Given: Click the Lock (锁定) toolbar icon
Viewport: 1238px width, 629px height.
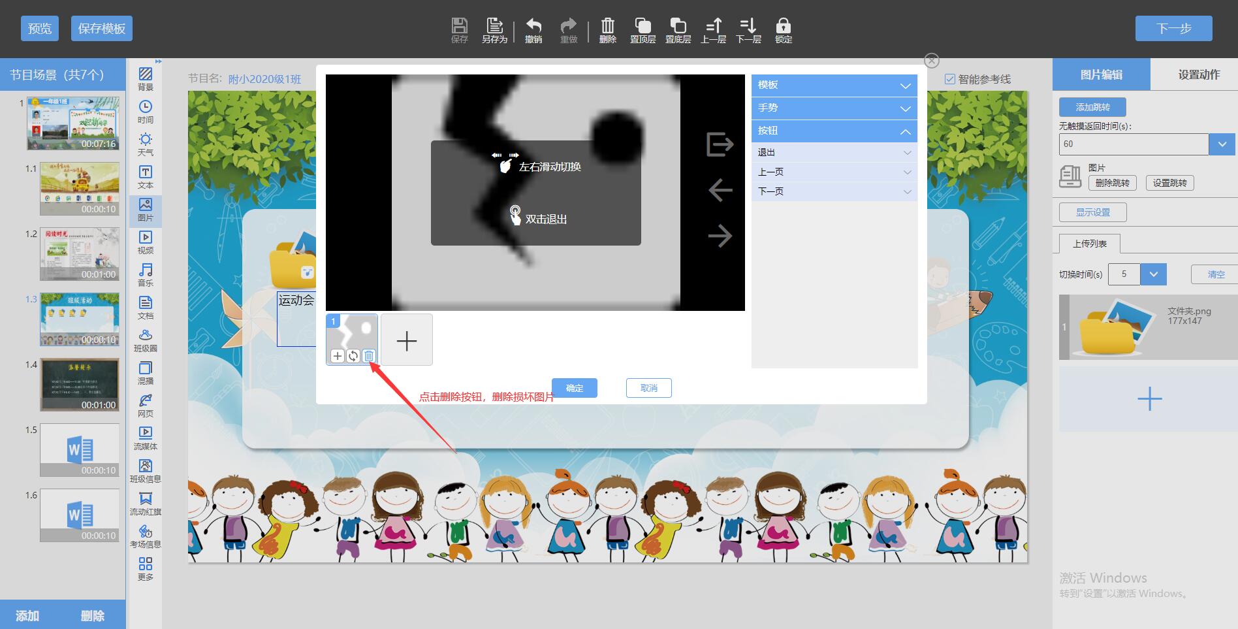Looking at the screenshot, I should point(783,30).
